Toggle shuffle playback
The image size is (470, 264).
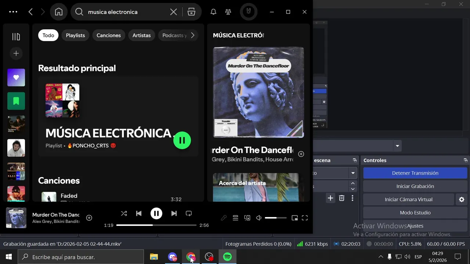pyautogui.click(x=124, y=213)
